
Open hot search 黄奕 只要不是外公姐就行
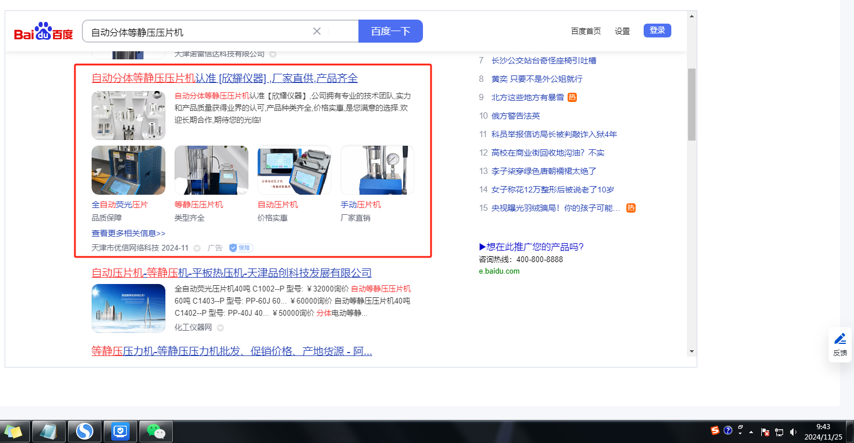coord(537,79)
